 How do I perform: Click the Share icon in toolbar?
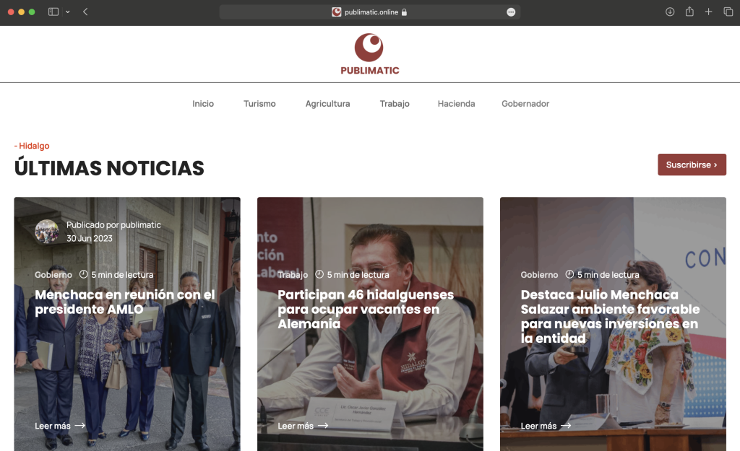689,12
